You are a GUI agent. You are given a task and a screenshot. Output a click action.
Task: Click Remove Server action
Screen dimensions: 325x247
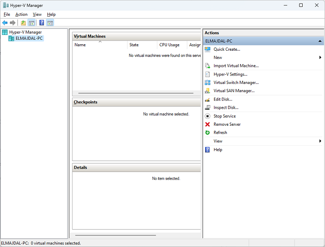[x=226, y=124]
